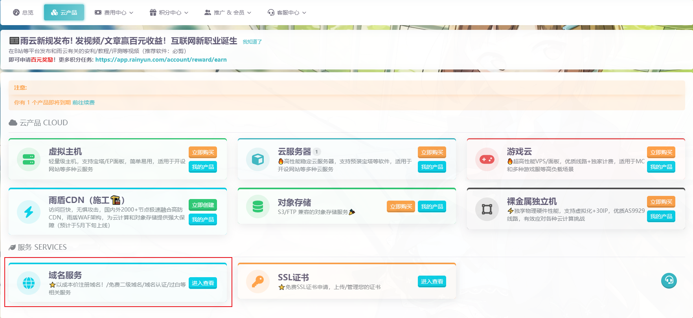Open the floating customer support headset button
Screen dimensions: 693x318
click(669, 280)
